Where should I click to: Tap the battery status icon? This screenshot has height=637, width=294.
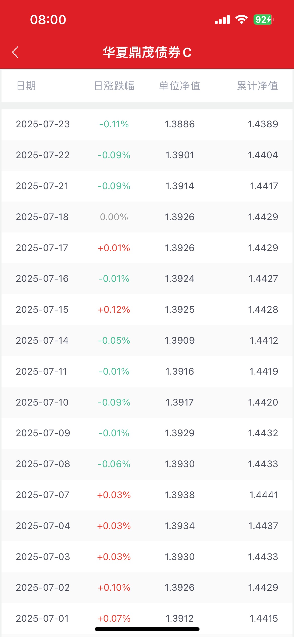click(x=263, y=20)
